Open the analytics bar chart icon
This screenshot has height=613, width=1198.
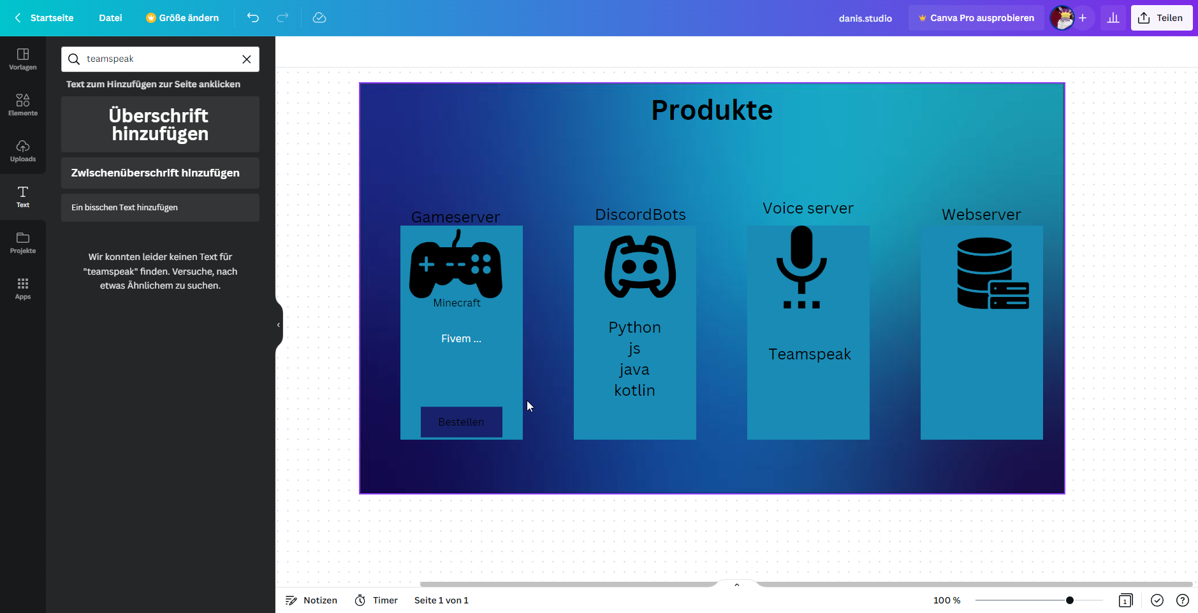tap(1113, 18)
